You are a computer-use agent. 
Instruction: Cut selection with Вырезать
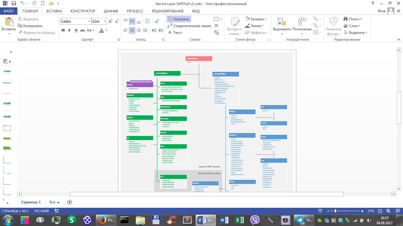[28, 19]
